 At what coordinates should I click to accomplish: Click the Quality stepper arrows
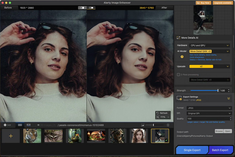pos(231,119)
